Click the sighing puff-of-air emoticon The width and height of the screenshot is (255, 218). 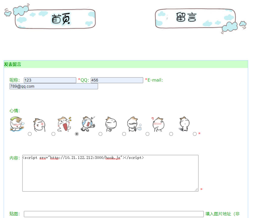(134, 124)
